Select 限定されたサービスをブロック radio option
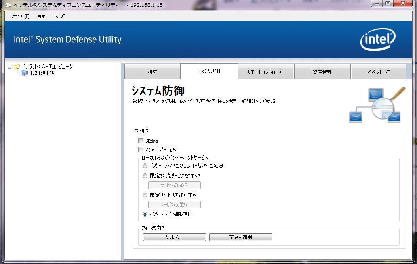Screen dimensions: 417x264 145,176
